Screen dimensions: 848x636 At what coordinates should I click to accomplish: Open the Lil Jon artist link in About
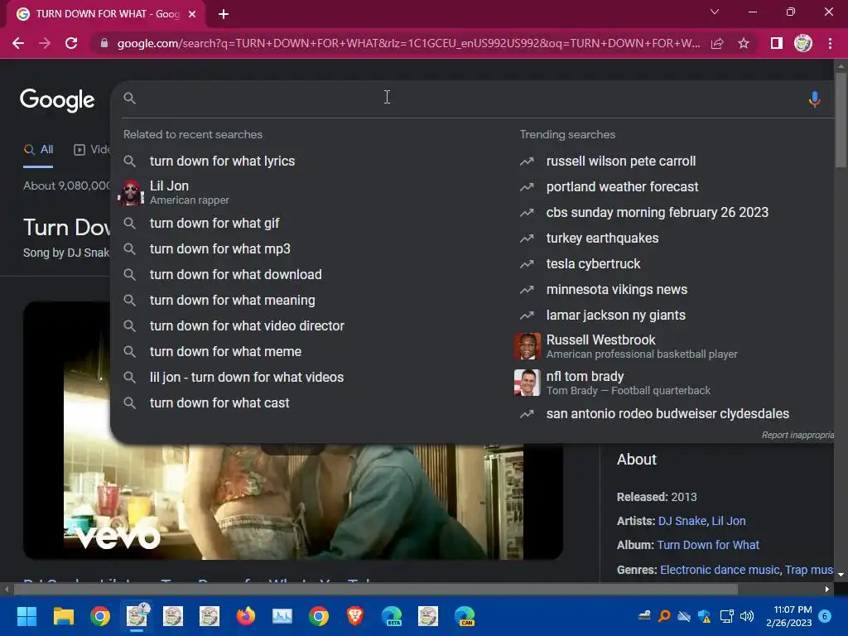729,521
